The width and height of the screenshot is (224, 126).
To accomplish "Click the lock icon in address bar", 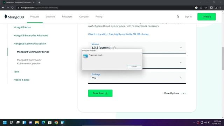I will [18, 8].
